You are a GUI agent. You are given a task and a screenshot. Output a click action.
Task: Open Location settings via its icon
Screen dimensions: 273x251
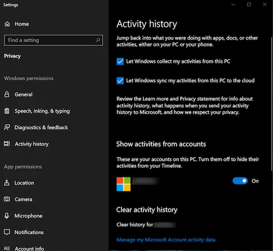[x=7, y=183]
